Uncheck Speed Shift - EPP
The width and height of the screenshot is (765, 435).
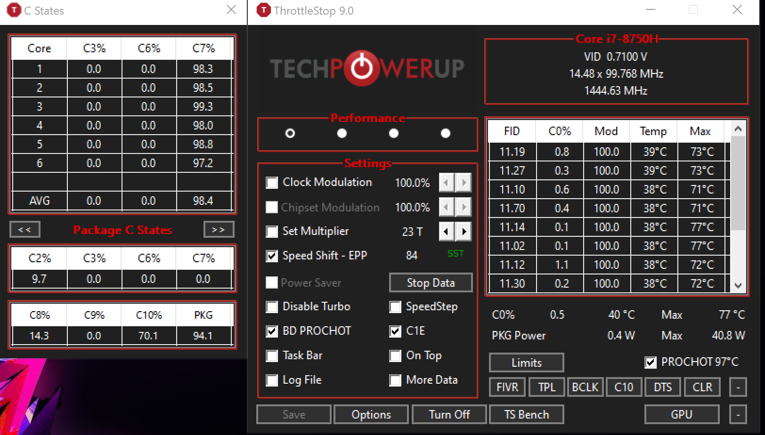272,256
